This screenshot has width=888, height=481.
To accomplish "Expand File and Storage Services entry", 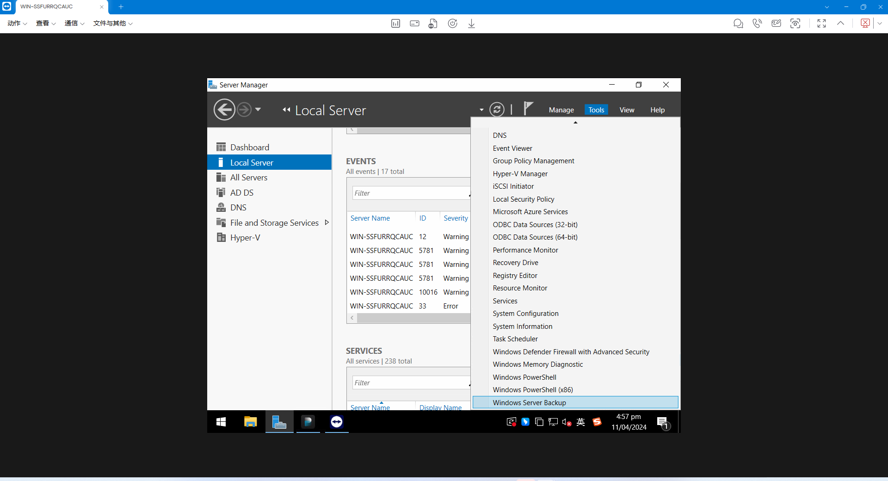I will tap(327, 222).
